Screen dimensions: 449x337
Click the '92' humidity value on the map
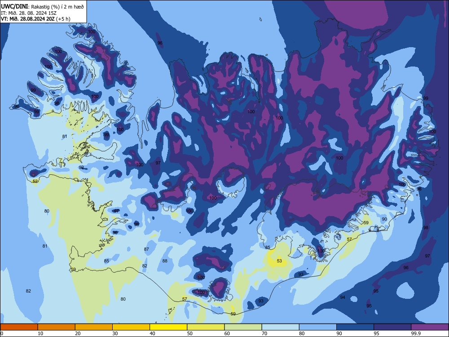[x=82, y=167]
